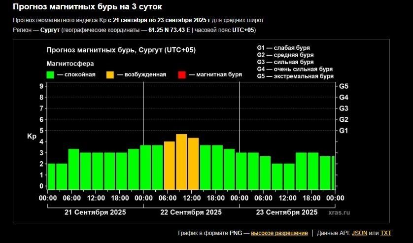The image size is (413, 243).
Task: Click the green calm magnetosphere legend swatch
Action: point(50,75)
